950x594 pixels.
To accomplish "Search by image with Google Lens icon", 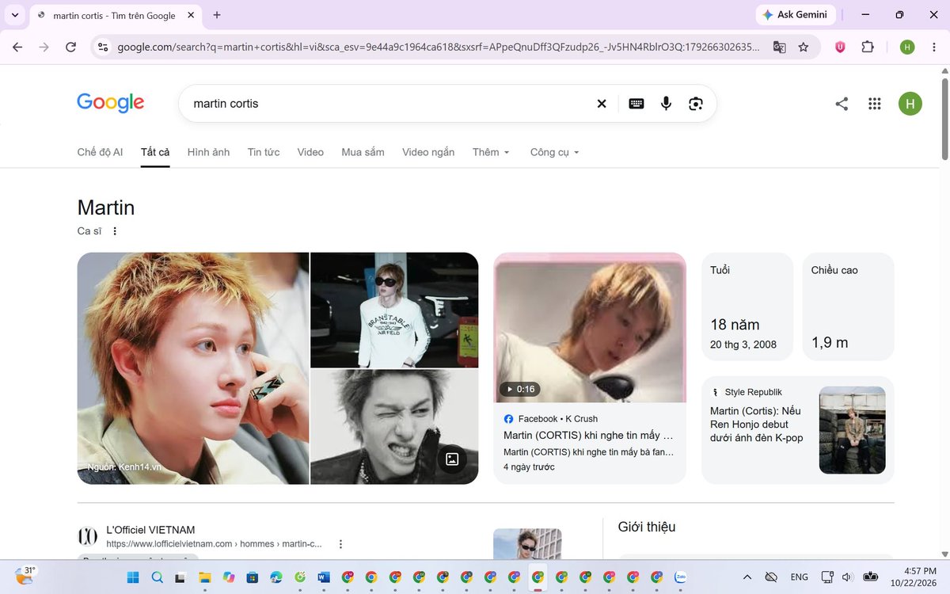I will point(696,104).
